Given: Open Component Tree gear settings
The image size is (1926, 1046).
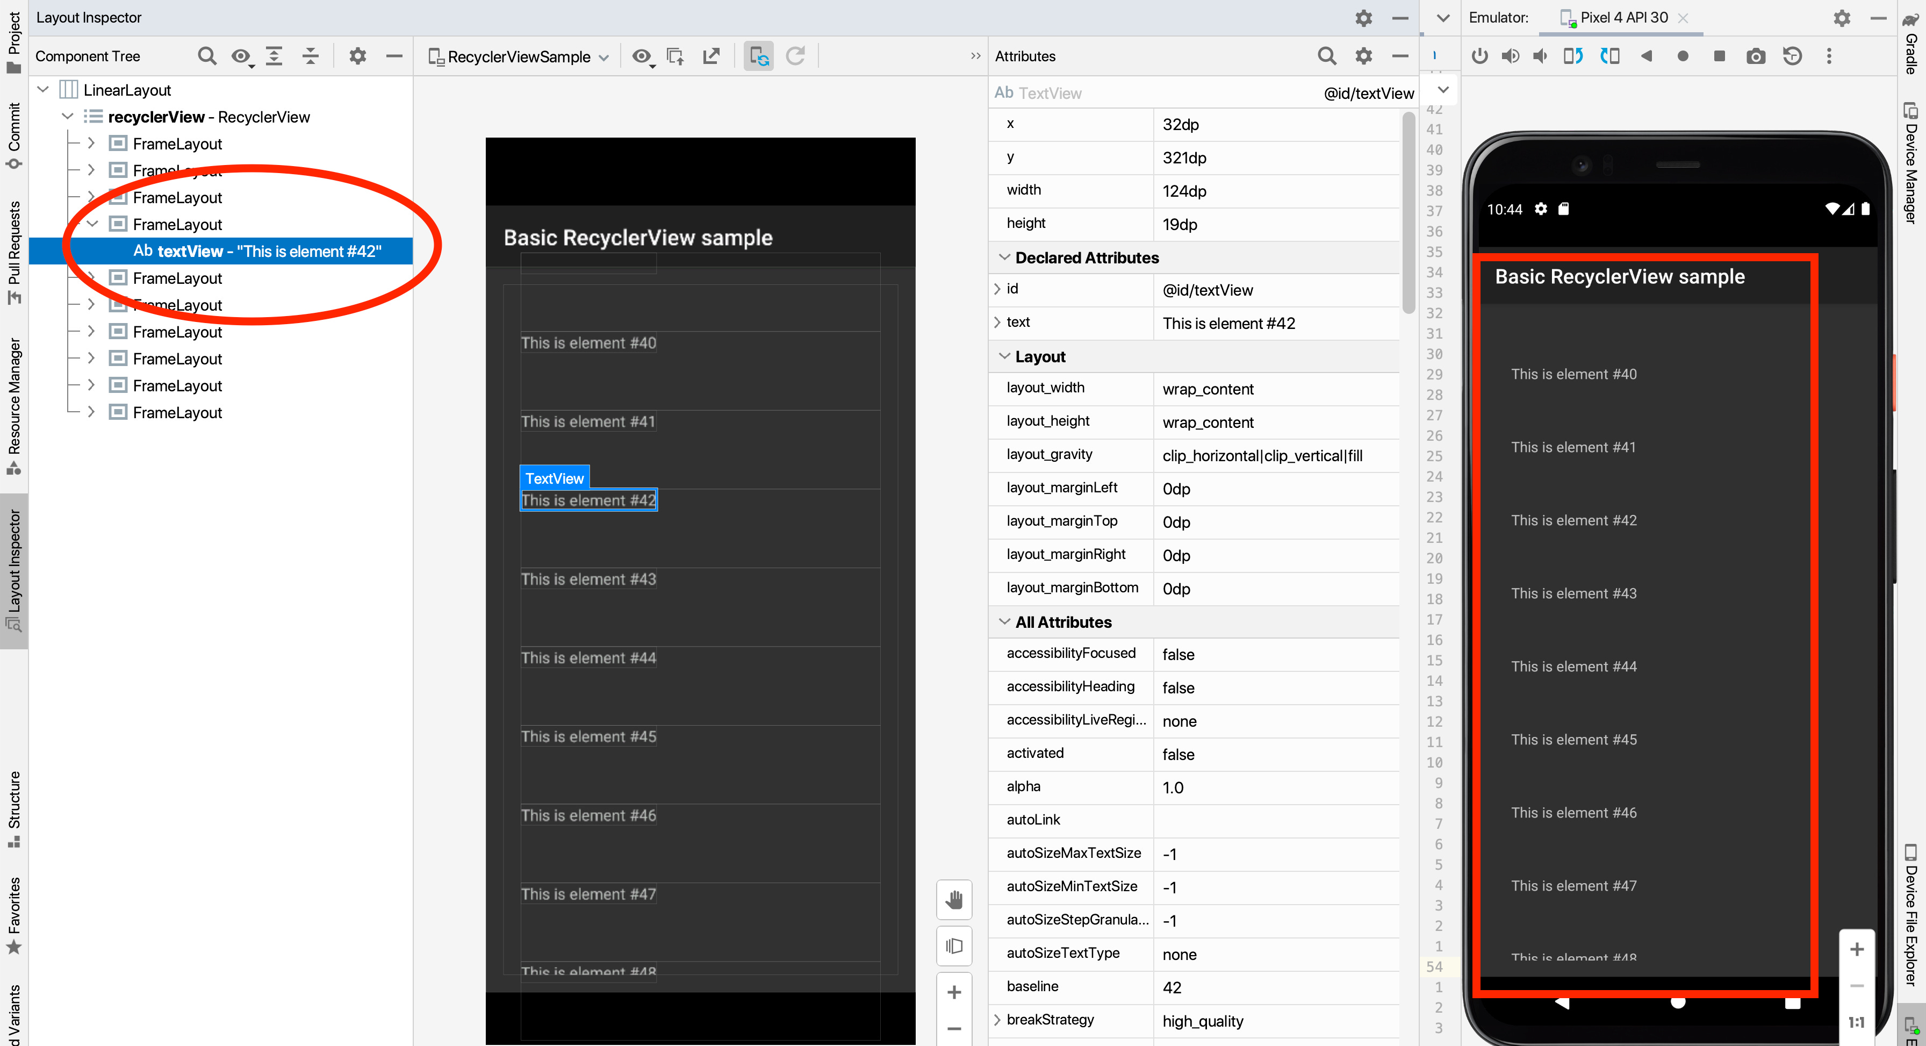Looking at the screenshot, I should click(358, 56).
